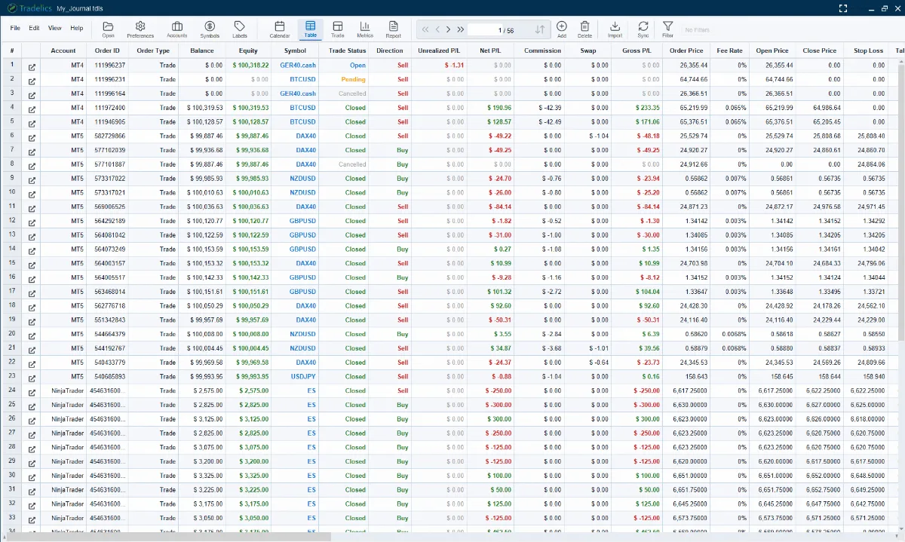The width and height of the screenshot is (905, 542).
Task: Click the GER40.cash symbol in row 1
Action: 297,66
